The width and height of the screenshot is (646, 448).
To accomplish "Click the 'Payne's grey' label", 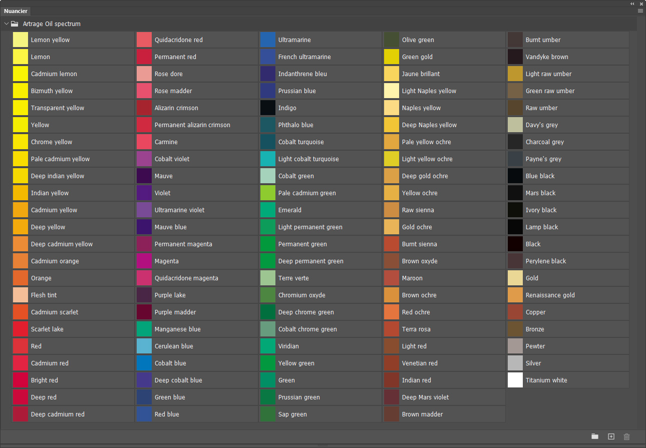I will (544, 159).
